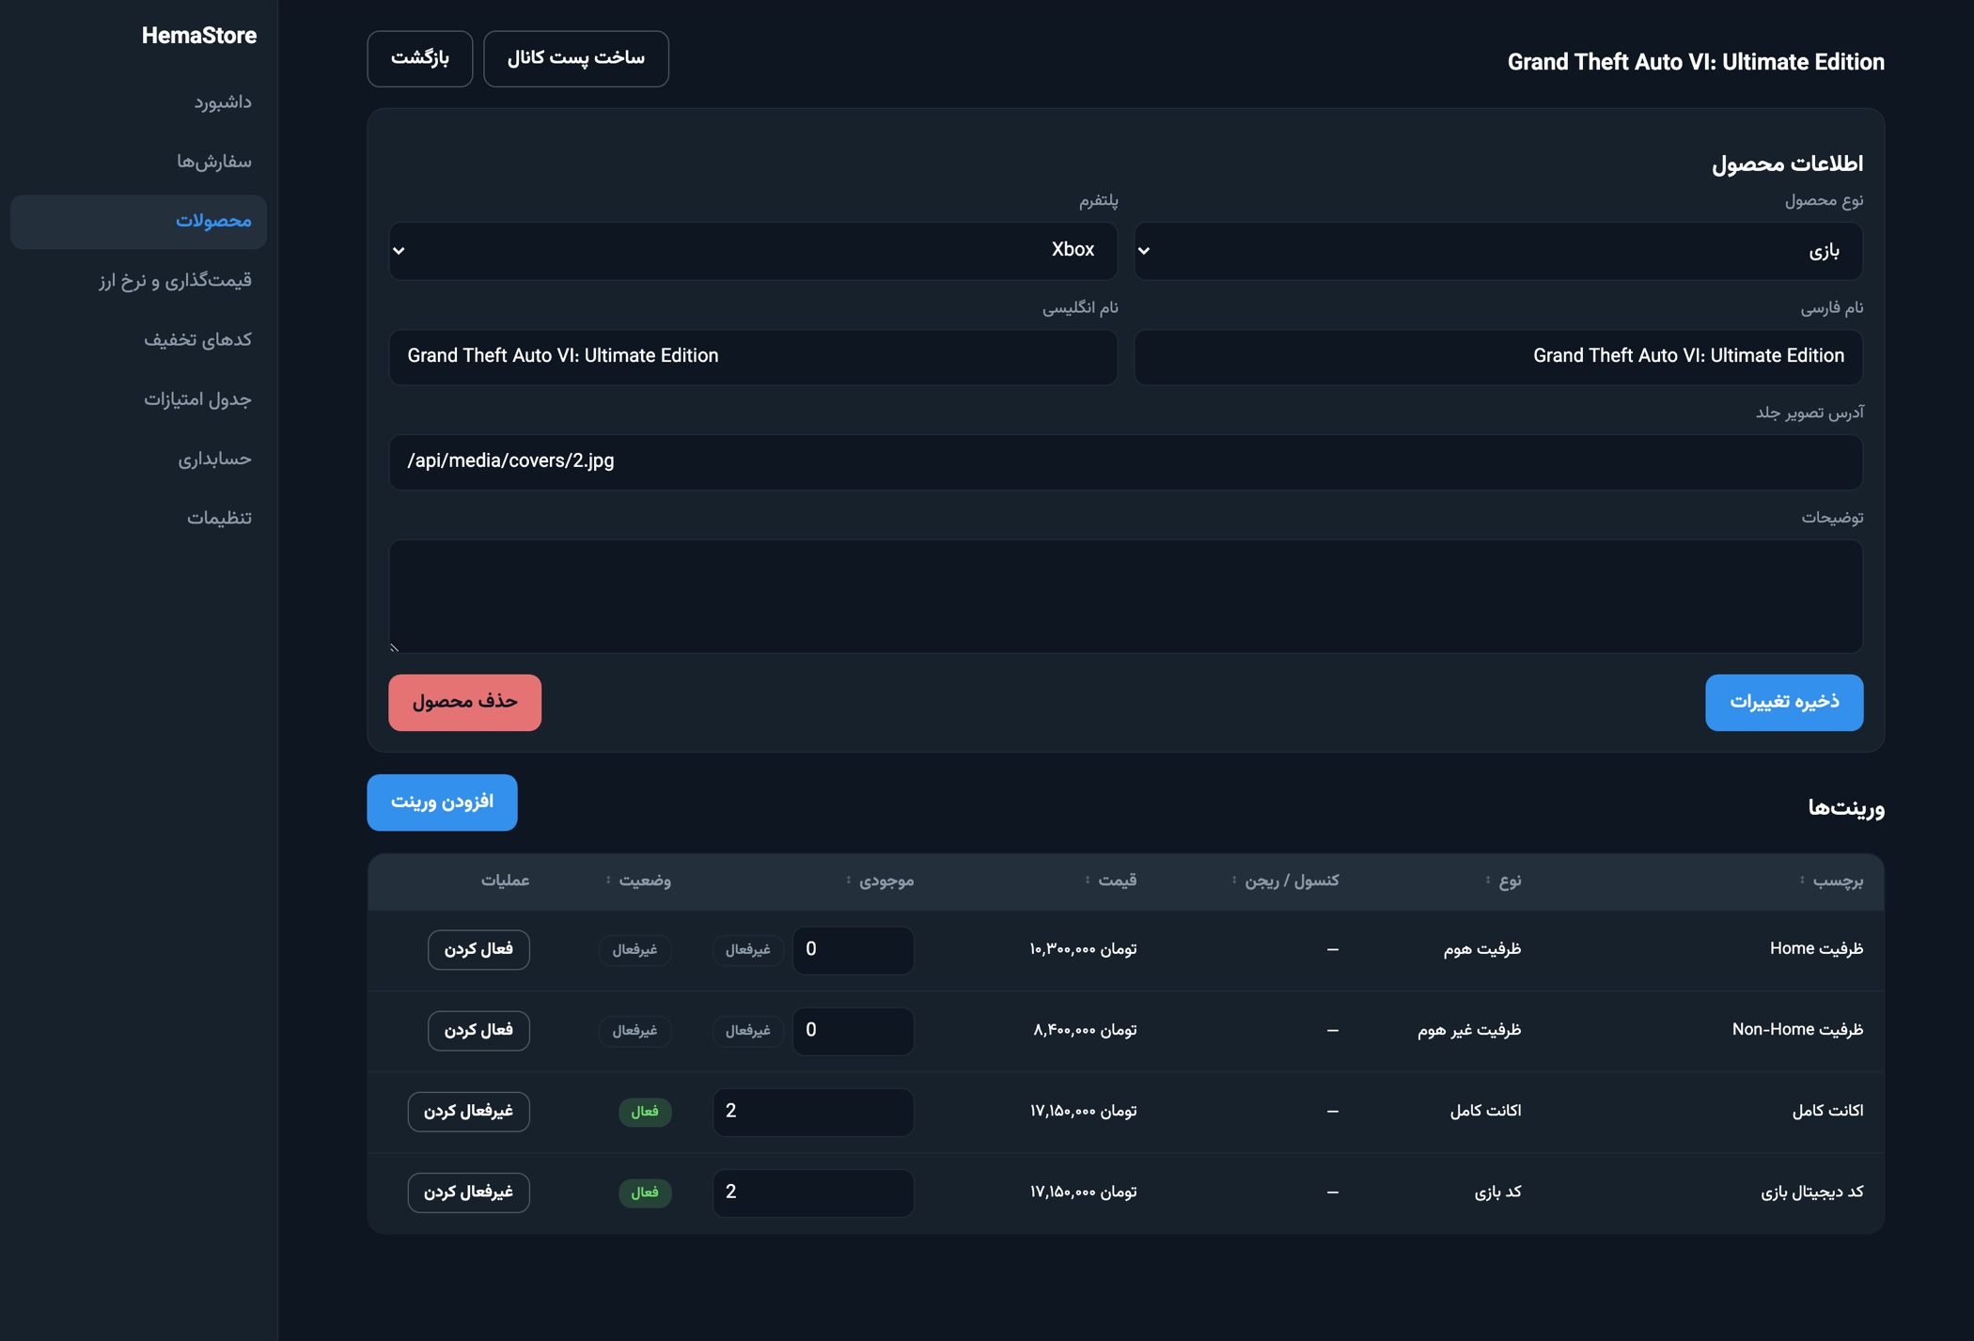Click stock field of ظرفیت Home row
Image resolution: width=1974 pixels, height=1341 pixels.
[x=853, y=950]
